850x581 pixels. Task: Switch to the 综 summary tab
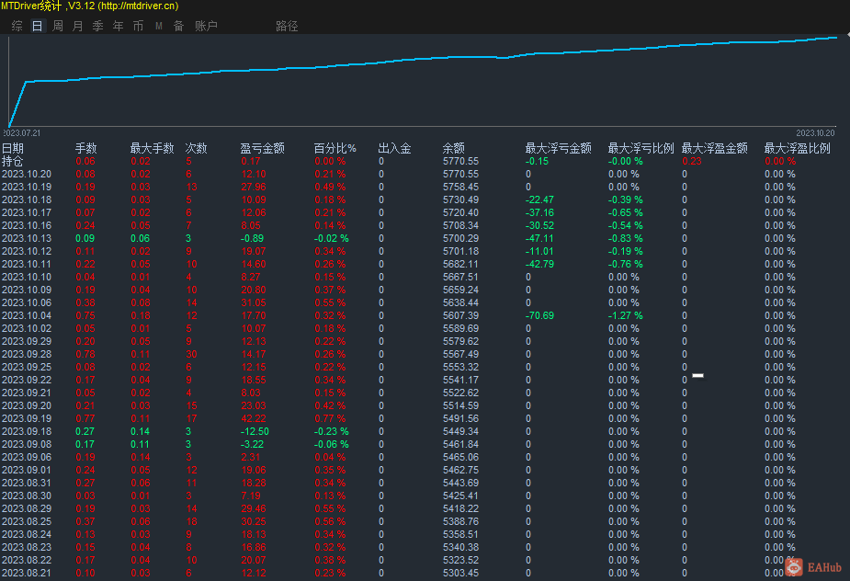pyautogui.click(x=17, y=26)
